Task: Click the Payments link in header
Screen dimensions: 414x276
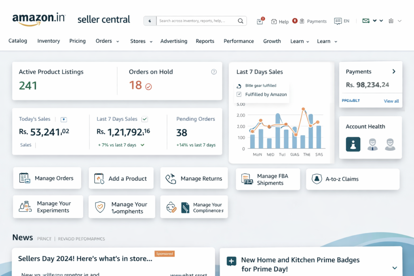Action: point(317,21)
